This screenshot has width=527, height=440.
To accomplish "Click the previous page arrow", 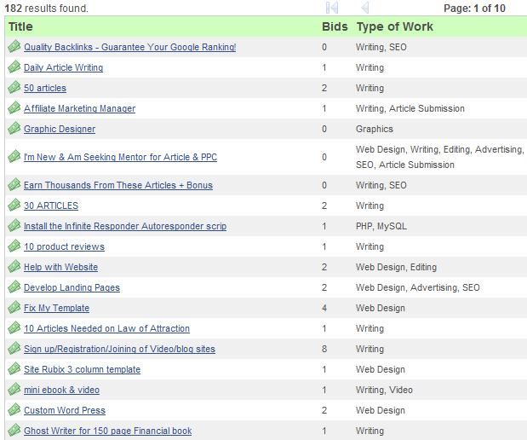I will click(364, 8).
